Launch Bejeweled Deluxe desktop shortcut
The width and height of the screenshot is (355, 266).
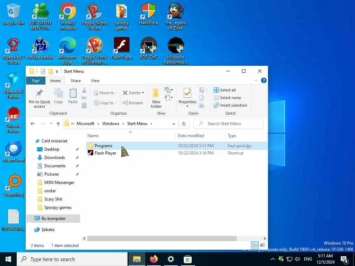[x=14, y=86]
